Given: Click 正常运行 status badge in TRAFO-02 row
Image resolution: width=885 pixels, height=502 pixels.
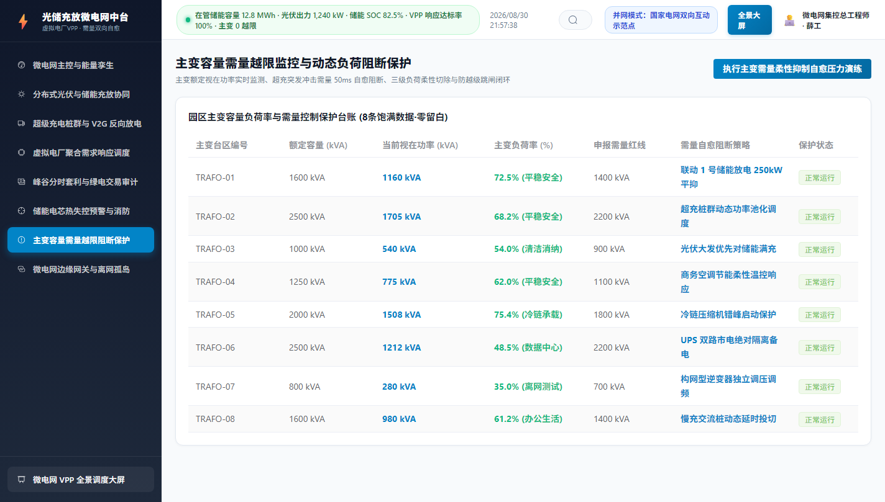Looking at the screenshot, I should 820,217.
